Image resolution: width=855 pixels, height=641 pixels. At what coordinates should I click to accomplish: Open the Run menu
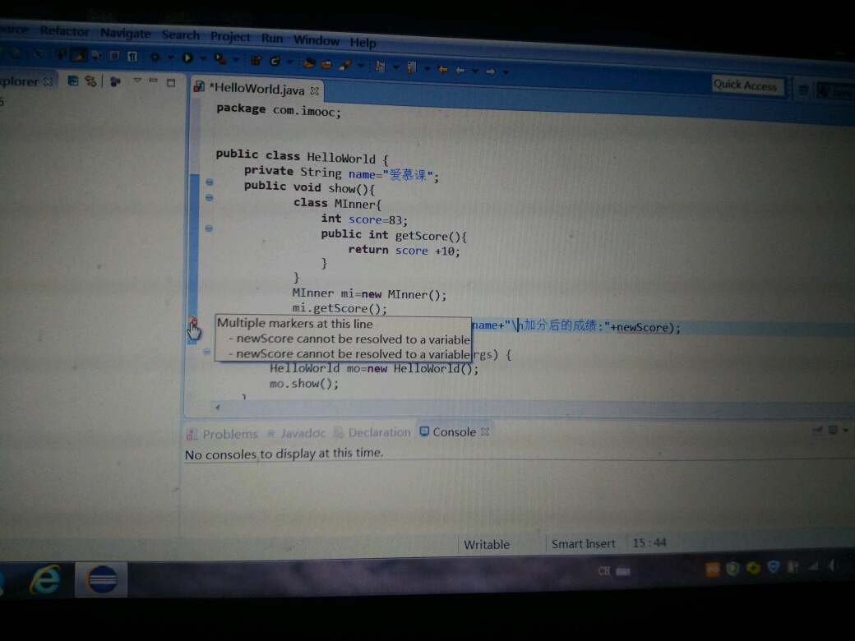tap(271, 38)
